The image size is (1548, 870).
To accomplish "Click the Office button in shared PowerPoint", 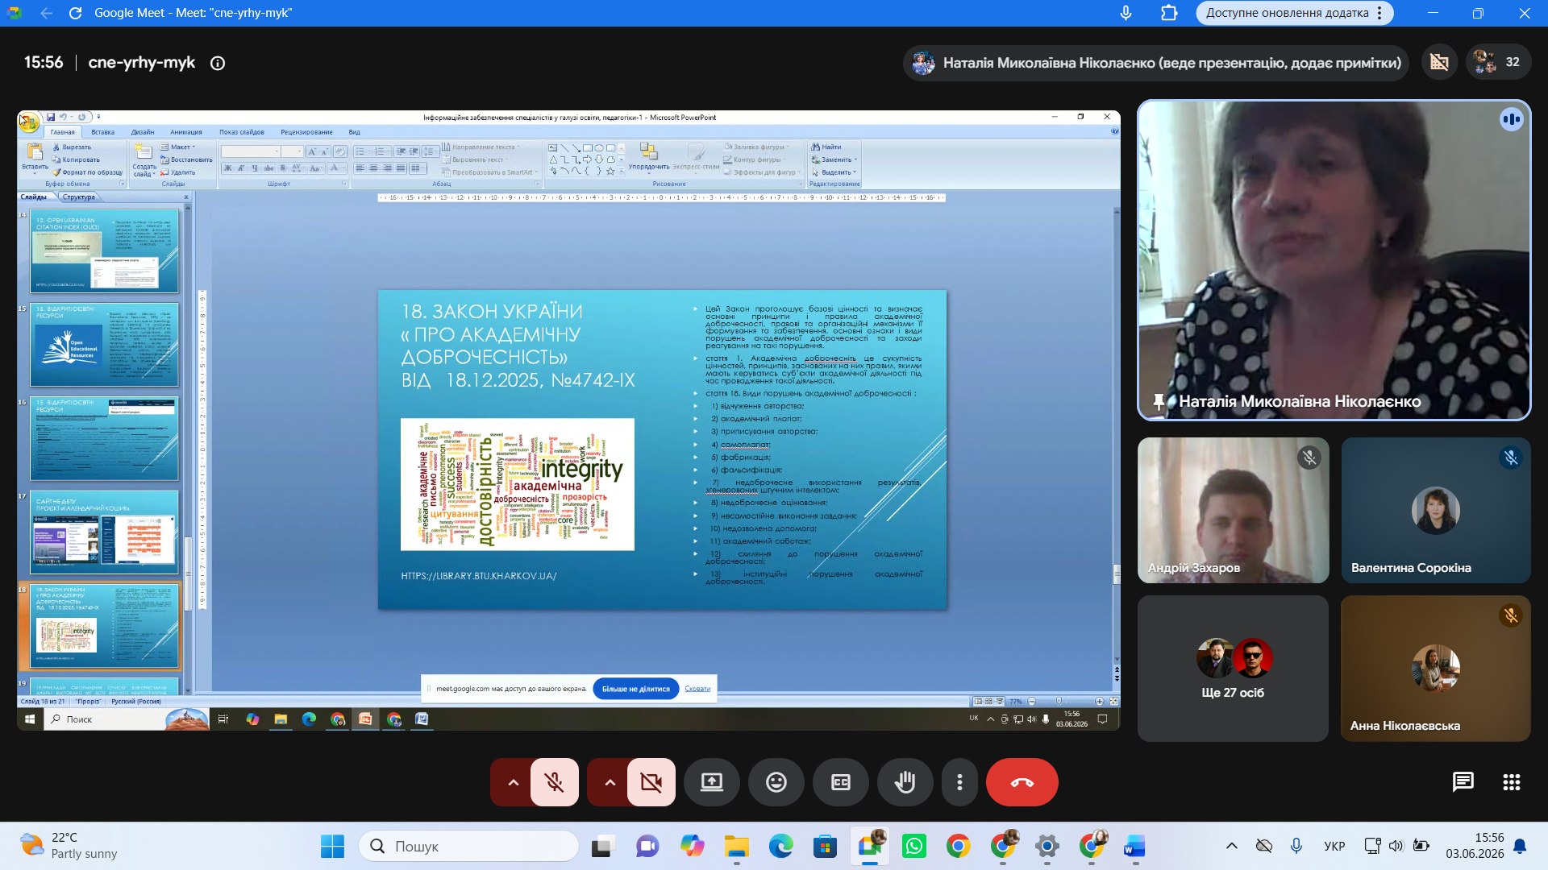I will (28, 122).
